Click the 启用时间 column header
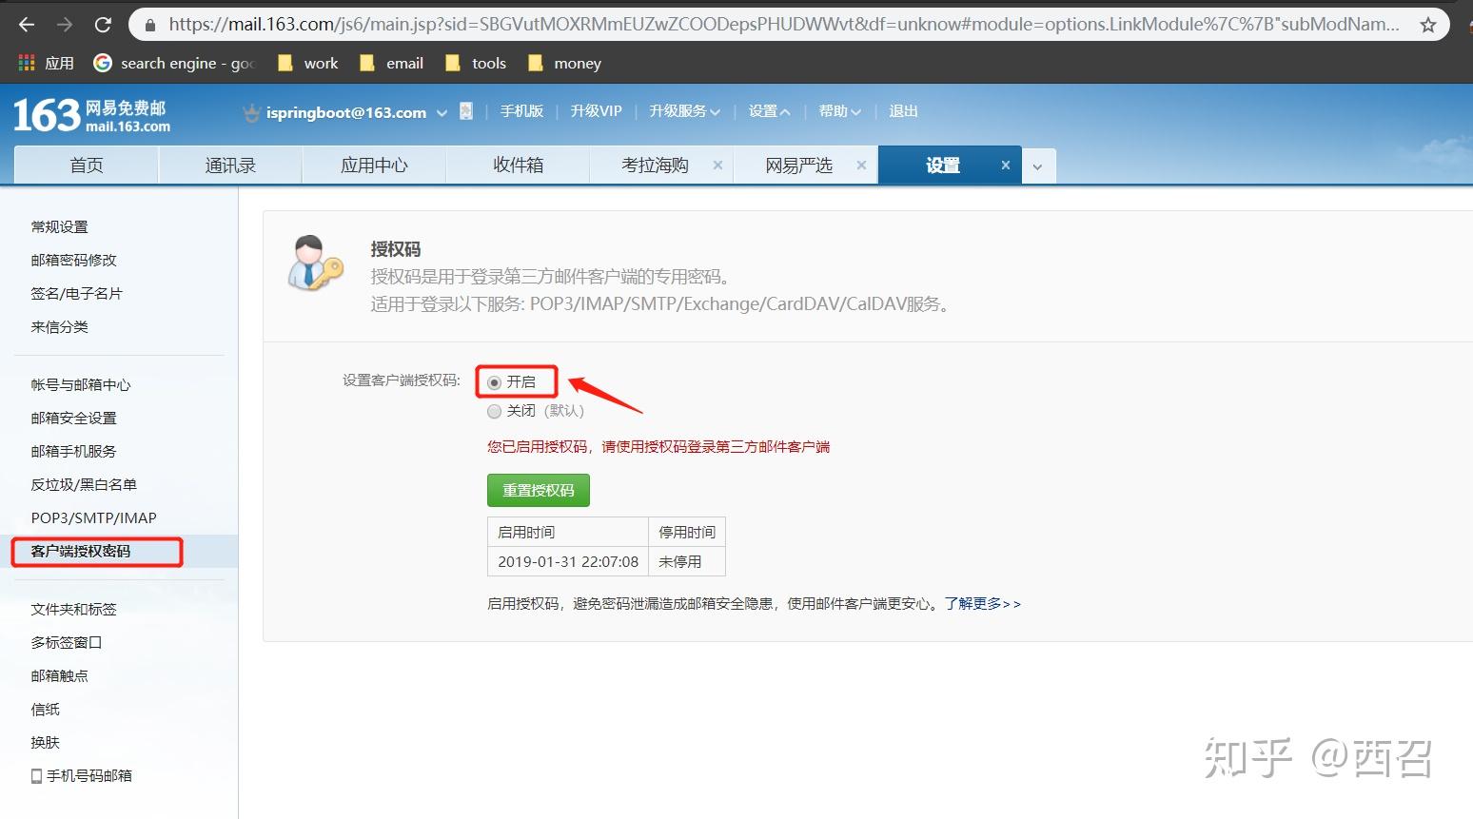Image resolution: width=1473 pixels, height=819 pixels. click(568, 532)
